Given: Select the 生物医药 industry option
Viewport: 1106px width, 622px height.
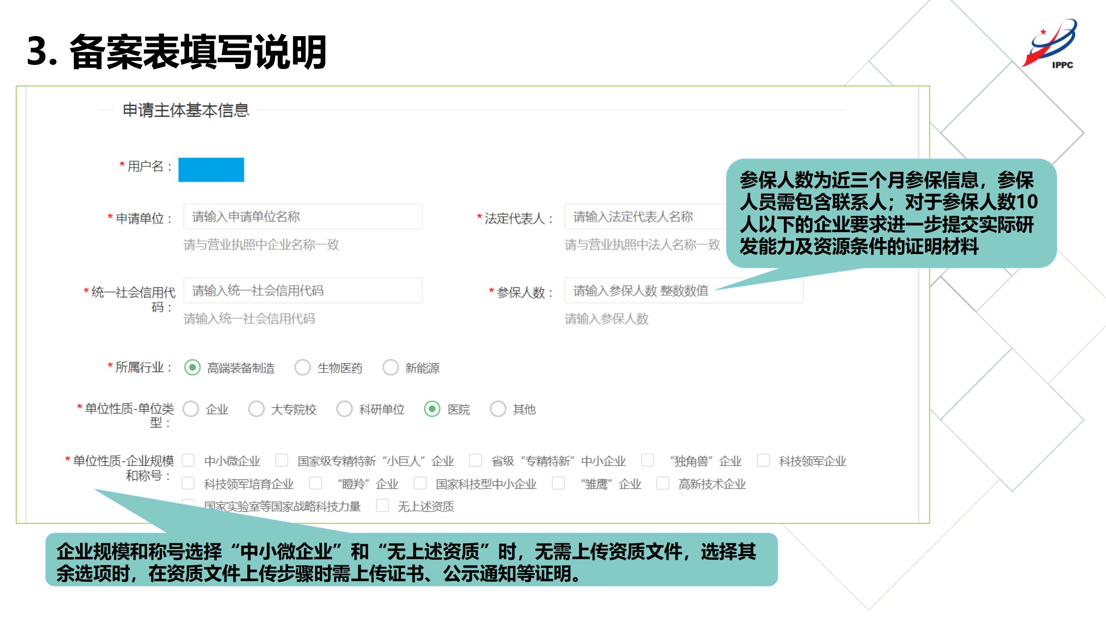Looking at the screenshot, I should click(x=303, y=367).
